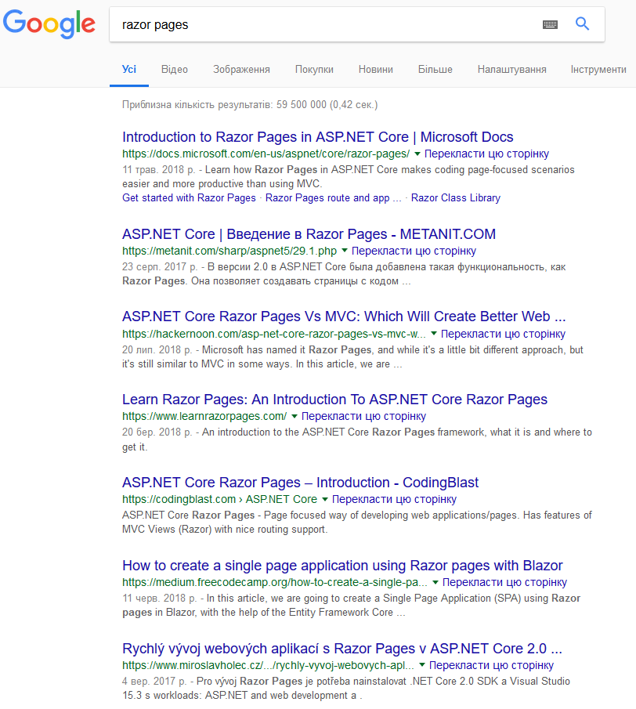Open Razor Pages Vs MVC hackernoon result

344,316
